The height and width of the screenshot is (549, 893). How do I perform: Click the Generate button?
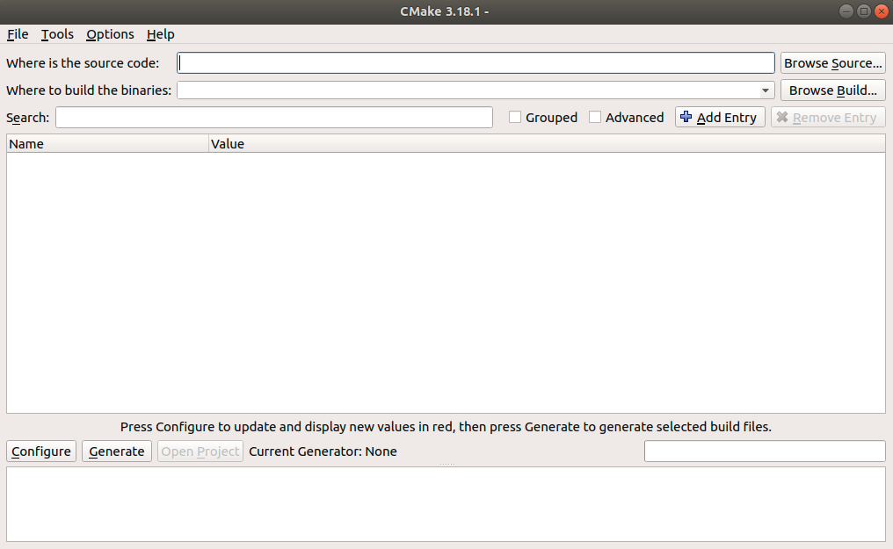117,451
